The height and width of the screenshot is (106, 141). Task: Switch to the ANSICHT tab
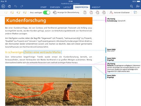point(96,7)
